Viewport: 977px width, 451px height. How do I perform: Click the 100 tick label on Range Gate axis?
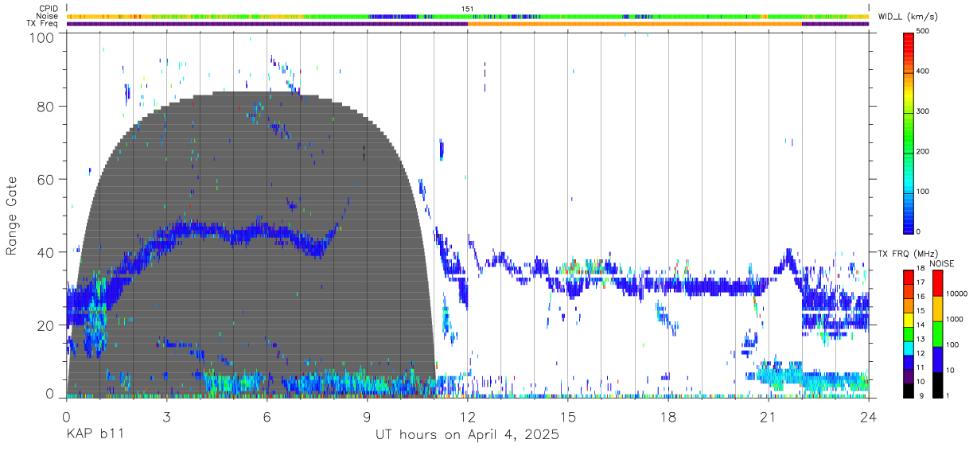[43, 37]
